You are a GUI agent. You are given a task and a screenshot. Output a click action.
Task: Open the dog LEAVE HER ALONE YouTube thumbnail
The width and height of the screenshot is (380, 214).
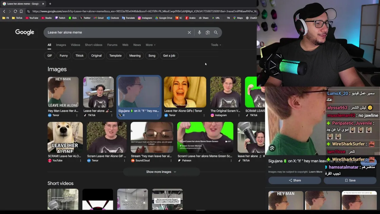pos(65,137)
